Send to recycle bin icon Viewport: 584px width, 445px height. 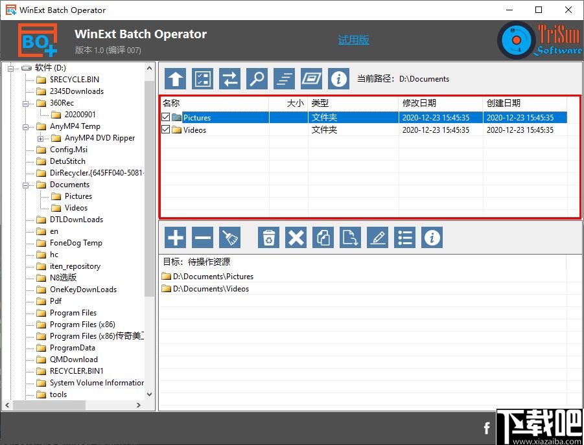coord(268,237)
